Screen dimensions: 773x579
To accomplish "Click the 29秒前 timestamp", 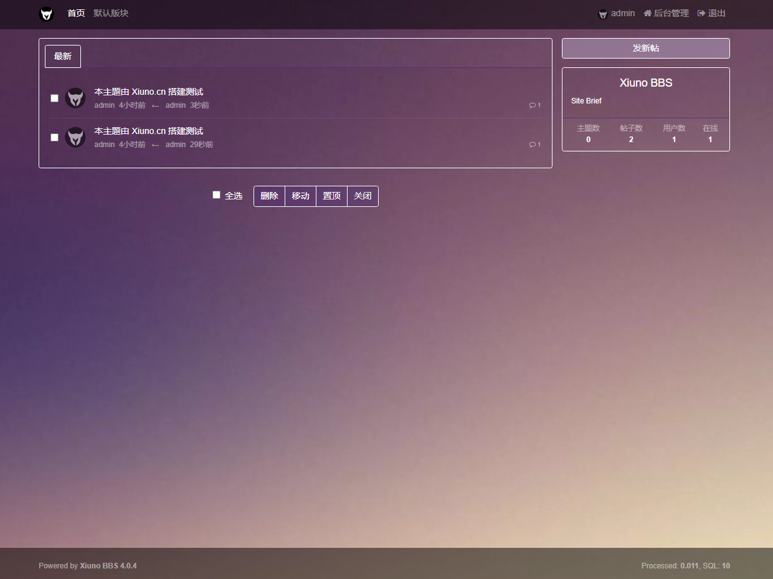I will 201,145.
